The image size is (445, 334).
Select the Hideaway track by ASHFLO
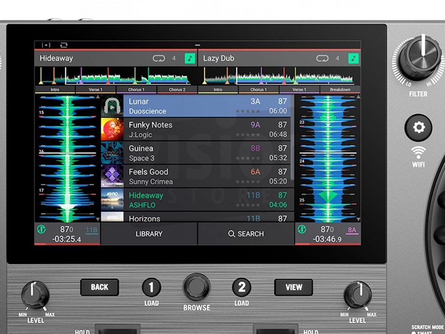point(207,200)
